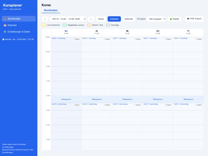Click the Raster button
Image resolution: width=208 pixels, height=156 pixels.
point(174,19)
